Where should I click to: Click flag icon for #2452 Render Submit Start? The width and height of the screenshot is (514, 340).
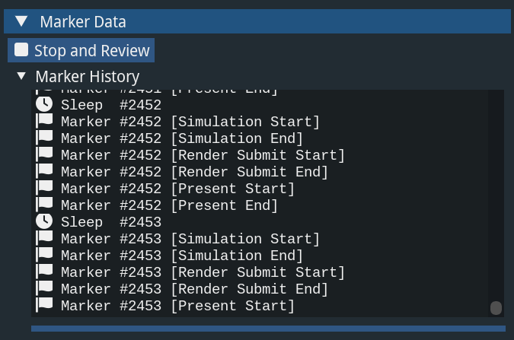pos(45,155)
